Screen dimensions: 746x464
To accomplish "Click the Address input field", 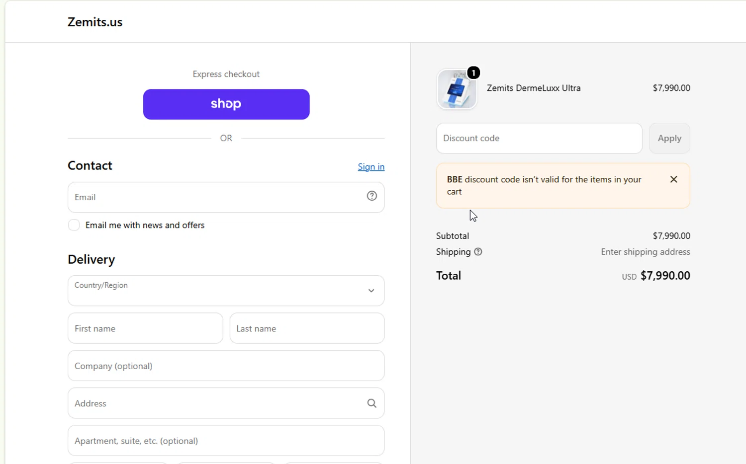I will [x=226, y=403].
